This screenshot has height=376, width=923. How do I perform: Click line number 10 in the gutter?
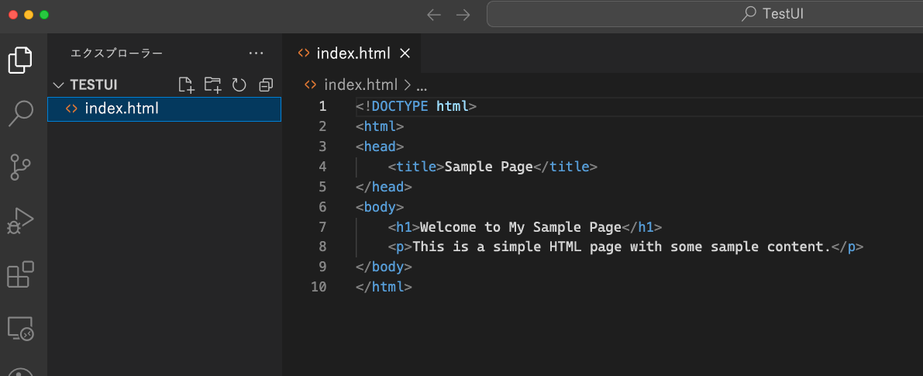pos(319,287)
